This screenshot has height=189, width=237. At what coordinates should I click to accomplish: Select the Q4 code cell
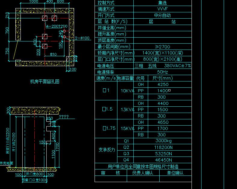coord(126,160)
